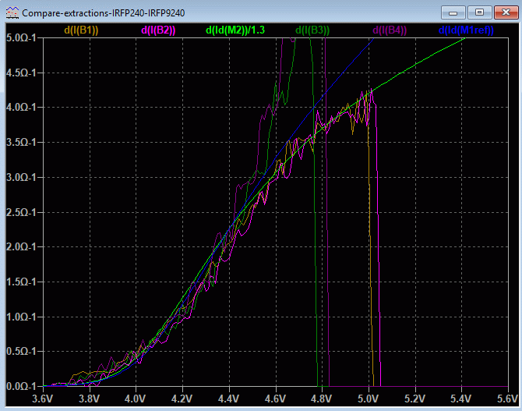Screen dimensions: 522x411
Task: Click the d(I(B1)) trace label
Action: (81, 30)
